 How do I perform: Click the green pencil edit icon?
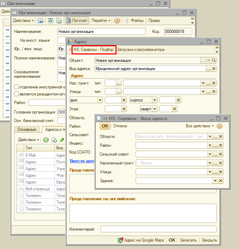tap(62, 140)
